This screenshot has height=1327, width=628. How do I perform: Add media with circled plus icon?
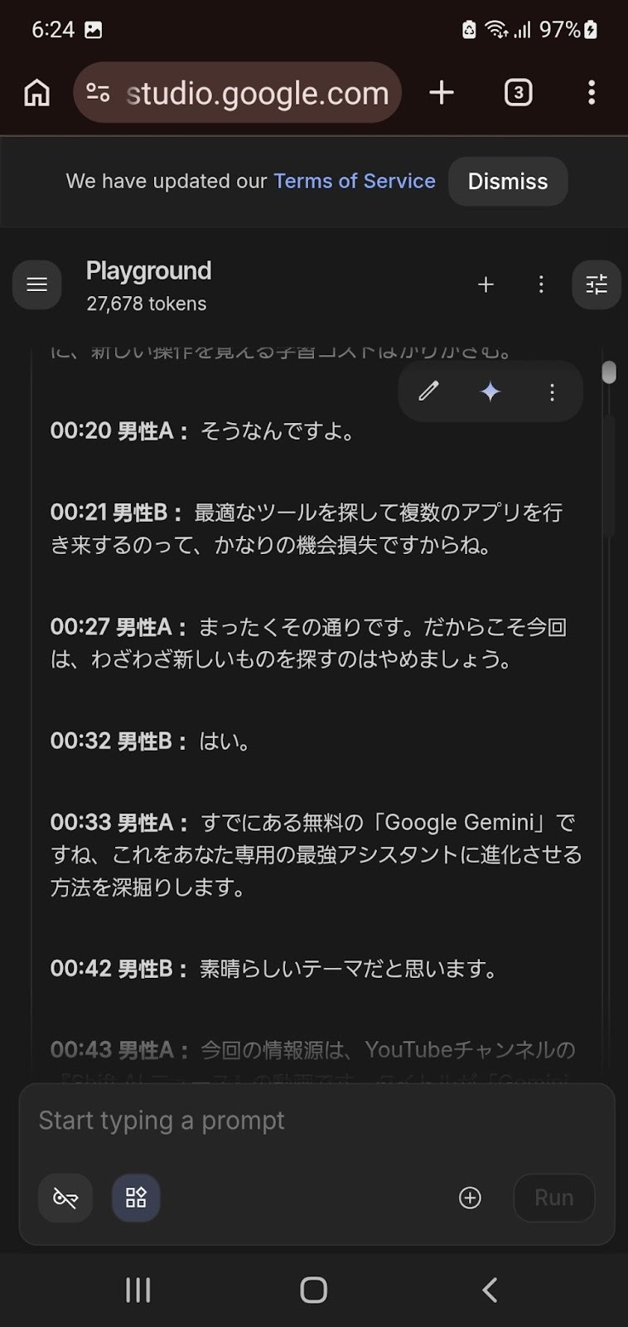click(470, 1198)
